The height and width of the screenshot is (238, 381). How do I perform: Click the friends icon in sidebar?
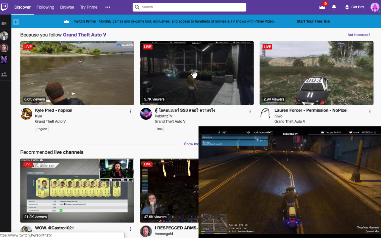click(4, 75)
